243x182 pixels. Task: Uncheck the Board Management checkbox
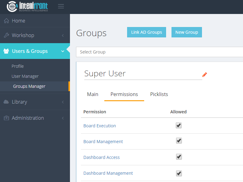(179, 141)
